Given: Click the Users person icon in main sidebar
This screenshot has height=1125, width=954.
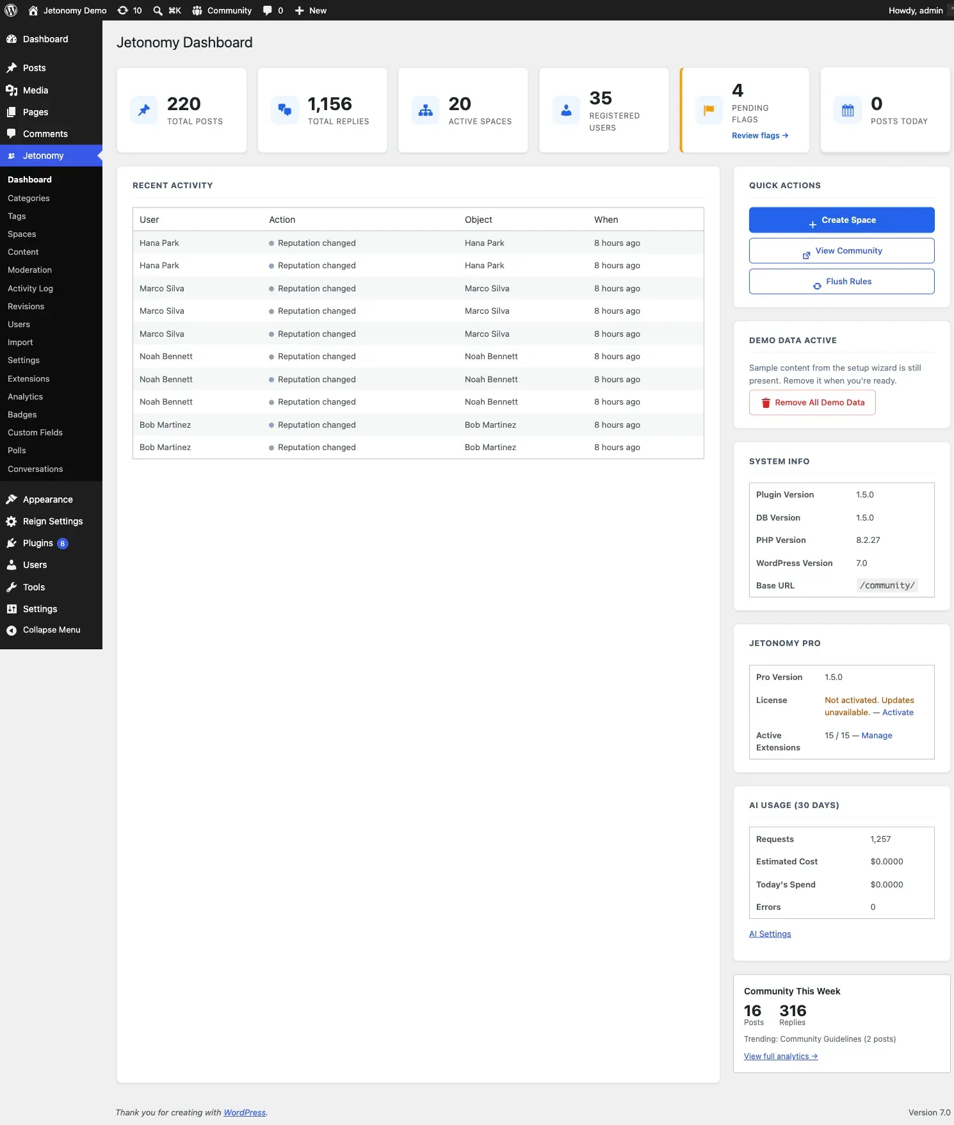Looking at the screenshot, I should [x=12, y=565].
